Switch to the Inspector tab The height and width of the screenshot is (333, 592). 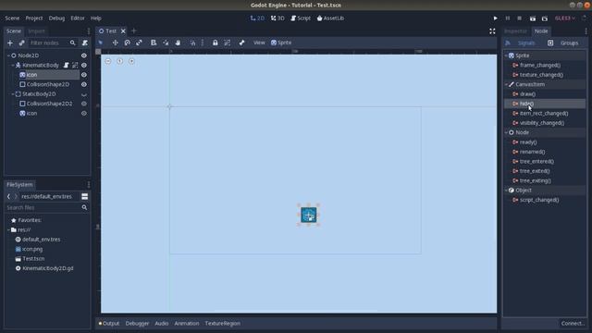click(x=515, y=31)
